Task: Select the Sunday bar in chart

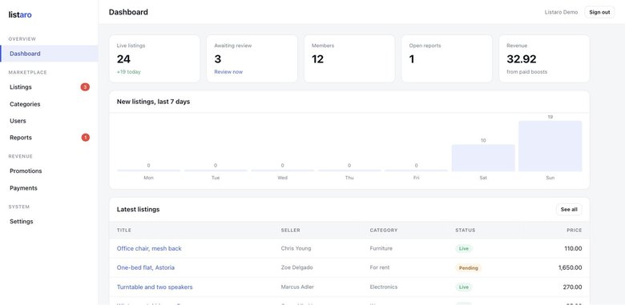Action: [550, 146]
